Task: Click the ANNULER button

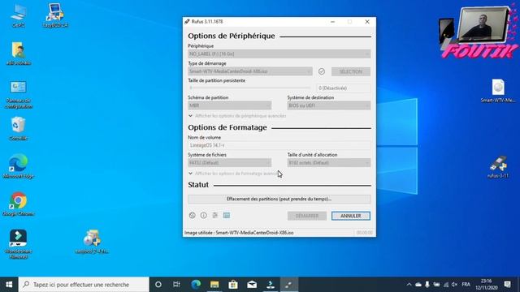Action: tap(351, 216)
